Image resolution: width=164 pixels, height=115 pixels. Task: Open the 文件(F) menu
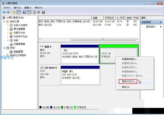click(7, 8)
